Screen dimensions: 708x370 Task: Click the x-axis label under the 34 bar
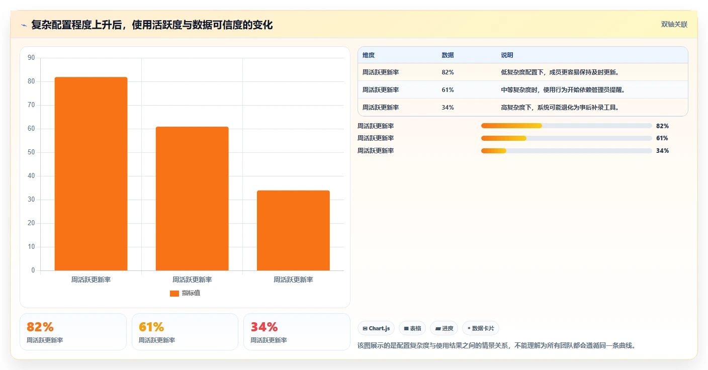(x=293, y=280)
